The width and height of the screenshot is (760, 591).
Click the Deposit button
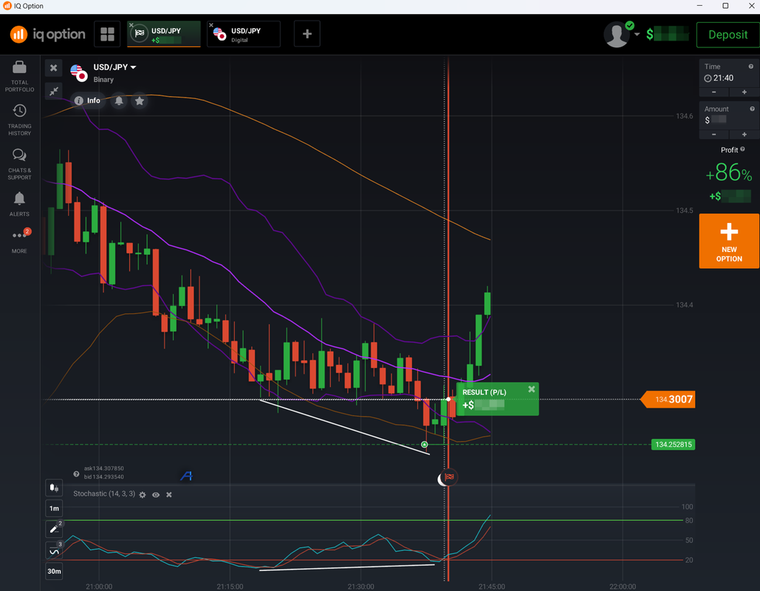[728, 35]
